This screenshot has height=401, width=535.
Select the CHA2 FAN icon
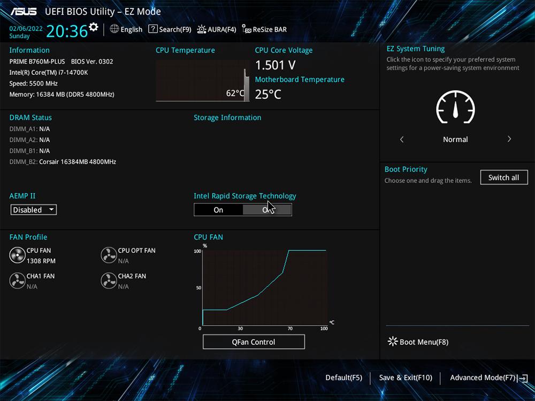[109, 281]
